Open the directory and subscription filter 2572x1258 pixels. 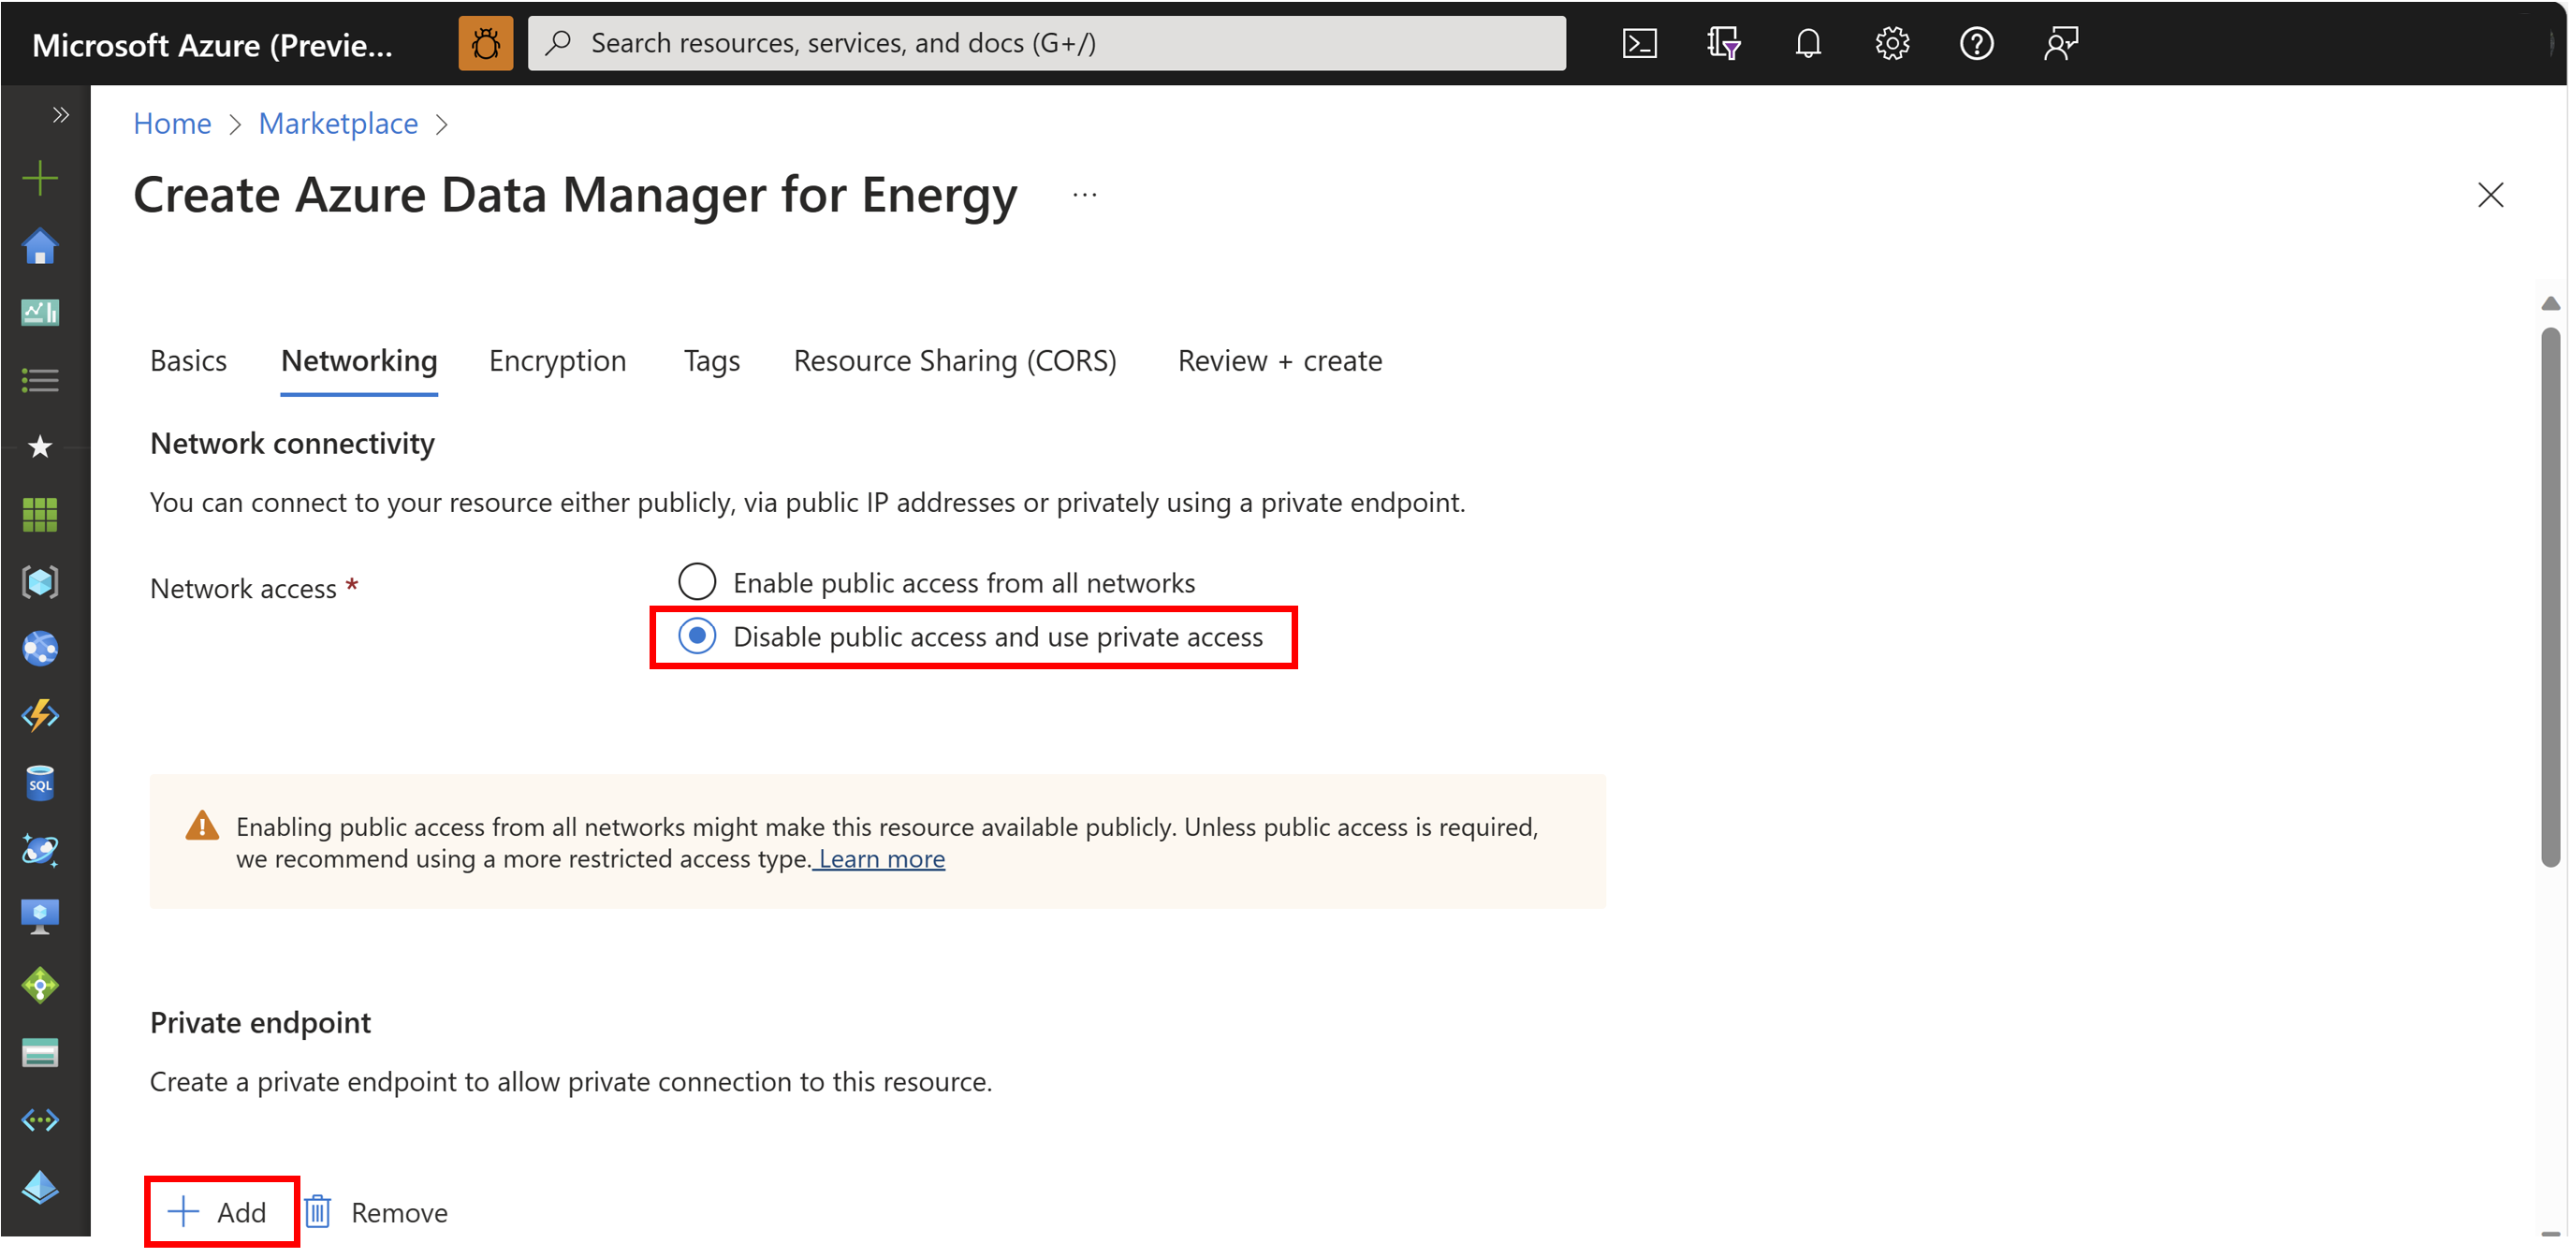tap(1724, 43)
